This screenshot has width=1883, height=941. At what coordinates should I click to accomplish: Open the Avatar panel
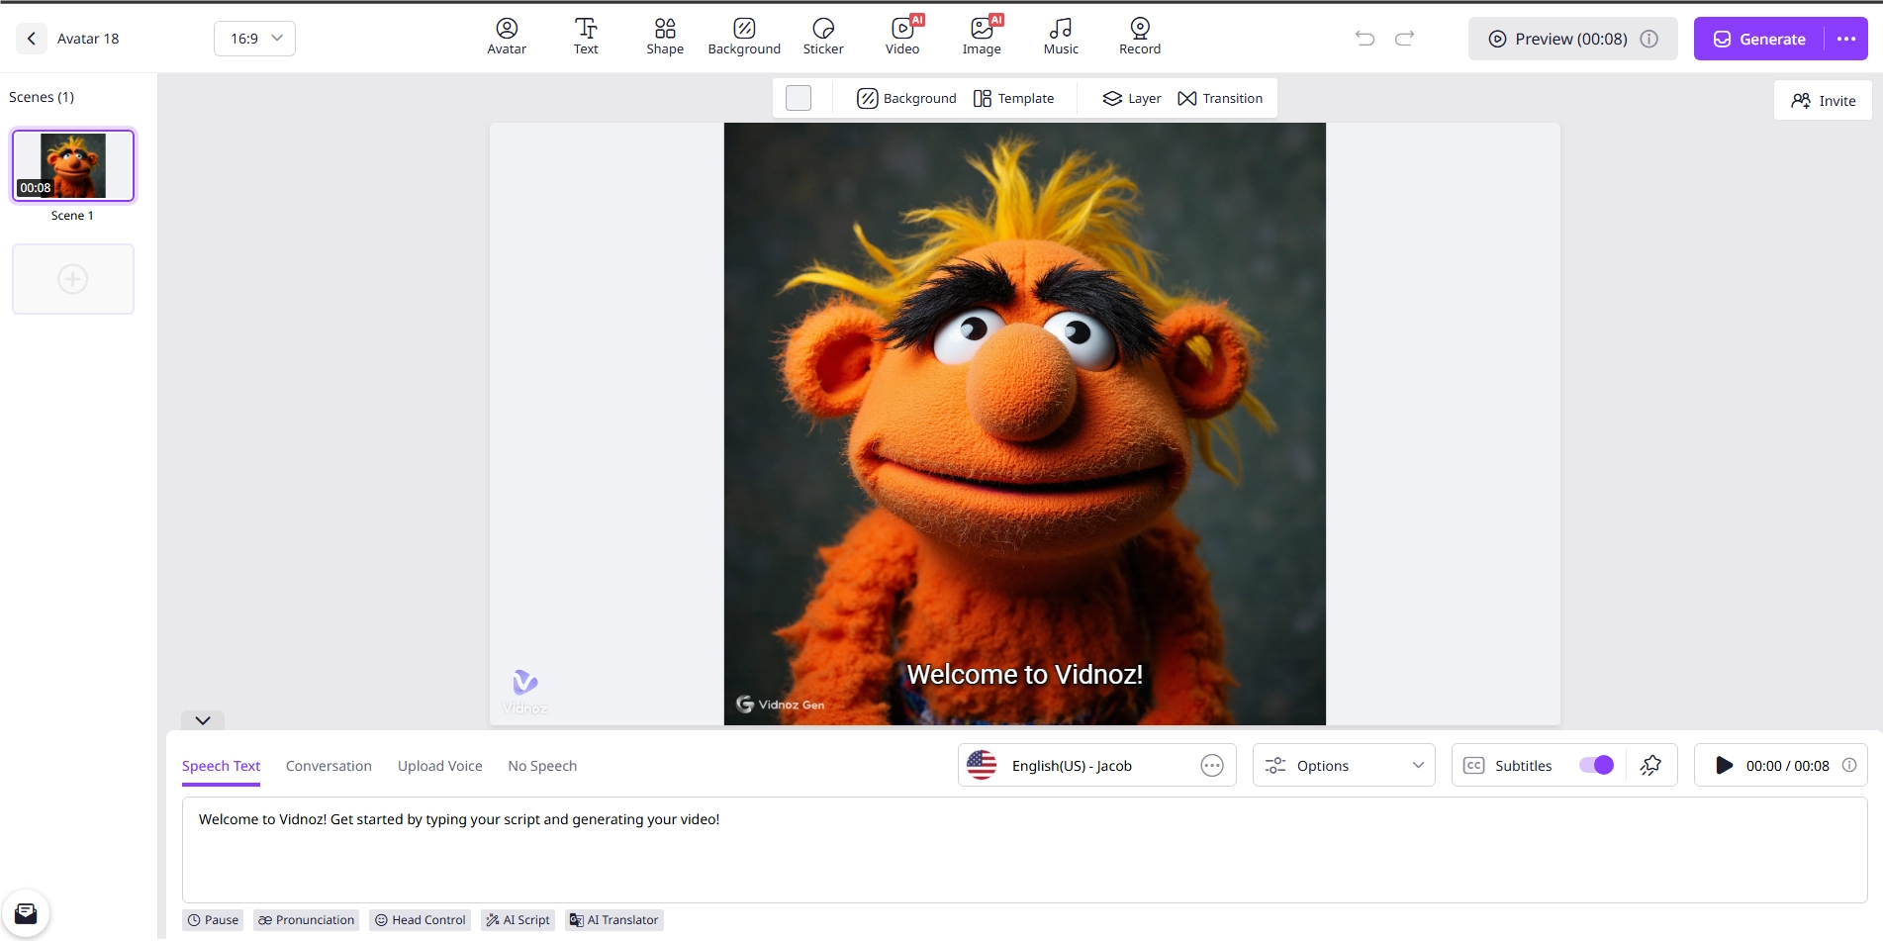pyautogui.click(x=507, y=36)
